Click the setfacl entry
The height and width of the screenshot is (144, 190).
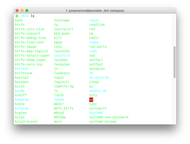coord(96,60)
